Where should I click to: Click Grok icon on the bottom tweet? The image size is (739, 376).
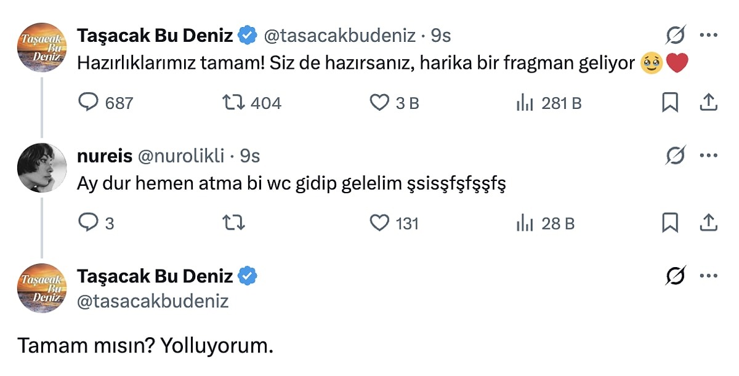[676, 276]
